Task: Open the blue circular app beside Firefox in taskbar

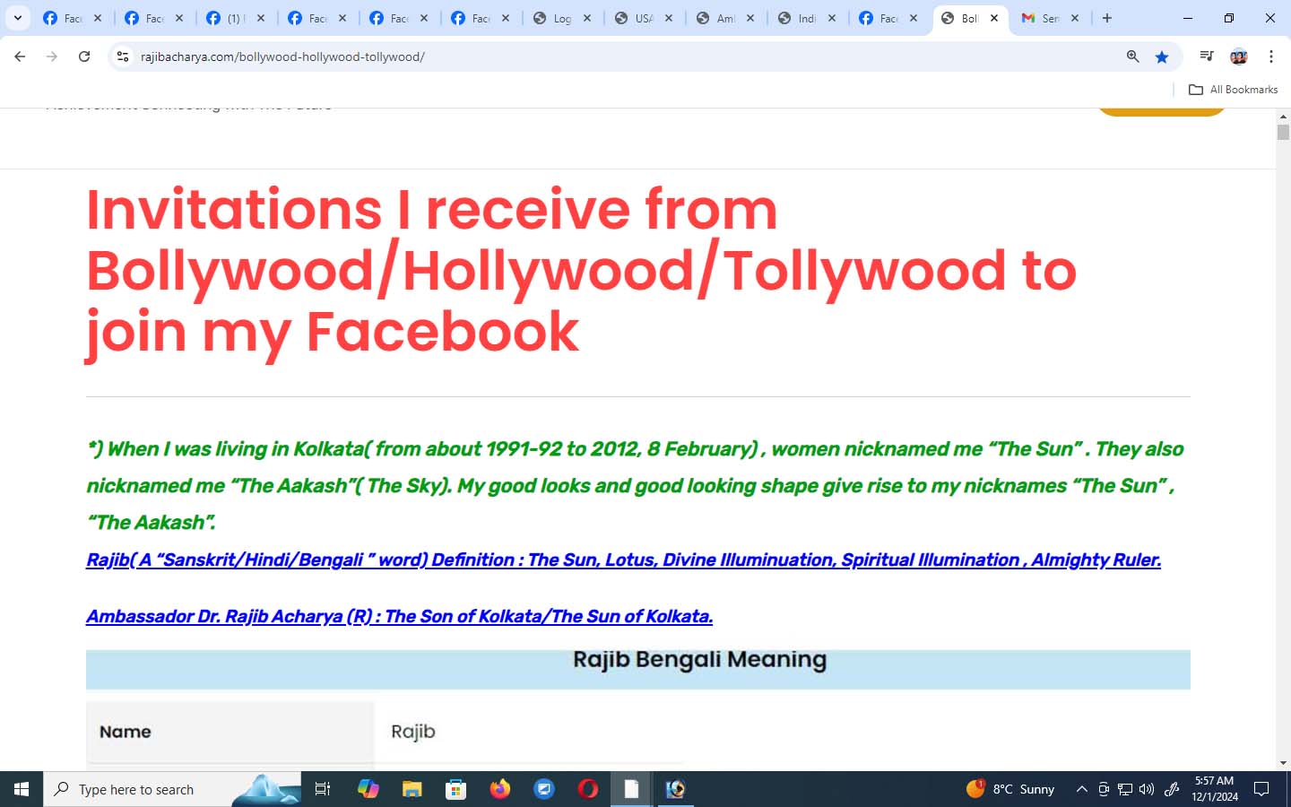Action: tap(544, 789)
